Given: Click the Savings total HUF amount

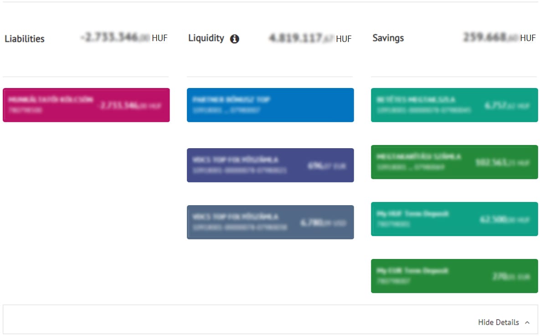Looking at the screenshot, I should [x=499, y=38].
